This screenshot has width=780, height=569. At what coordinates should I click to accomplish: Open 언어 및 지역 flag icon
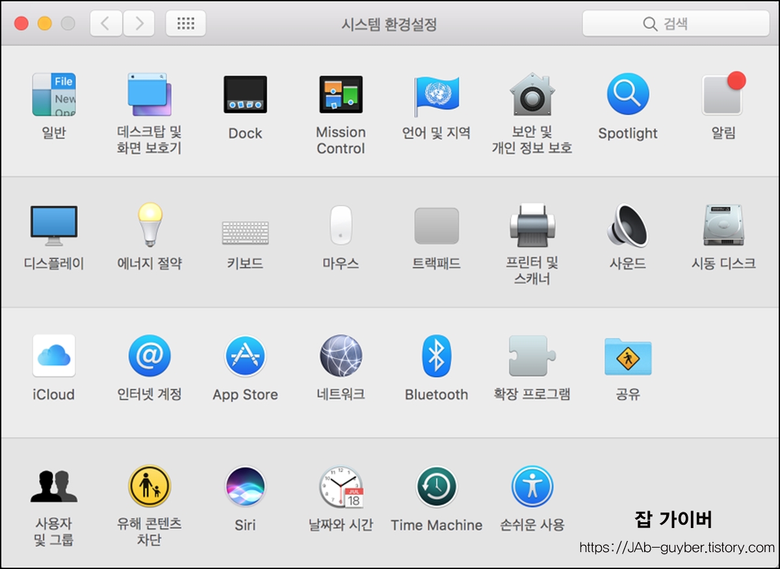pos(436,95)
